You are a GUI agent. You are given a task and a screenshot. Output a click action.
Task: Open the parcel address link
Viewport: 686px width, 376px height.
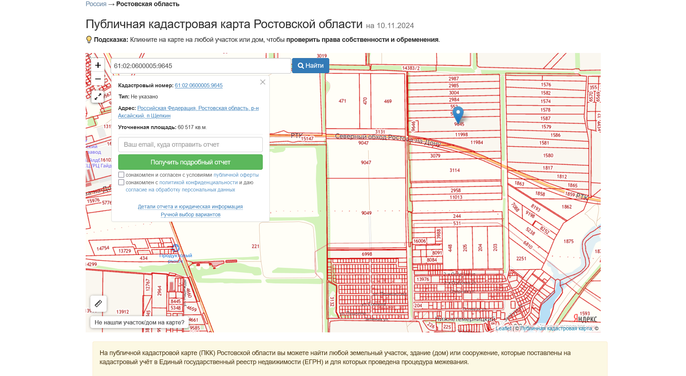point(198,108)
